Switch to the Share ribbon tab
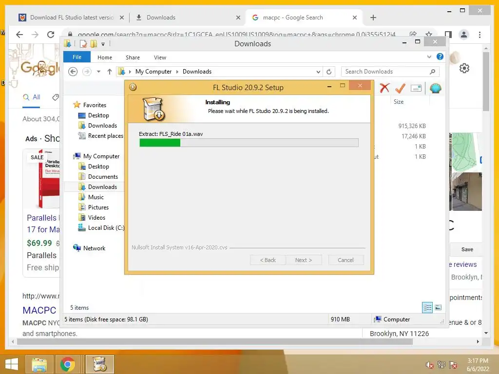The height and width of the screenshot is (374, 499). pos(133,57)
